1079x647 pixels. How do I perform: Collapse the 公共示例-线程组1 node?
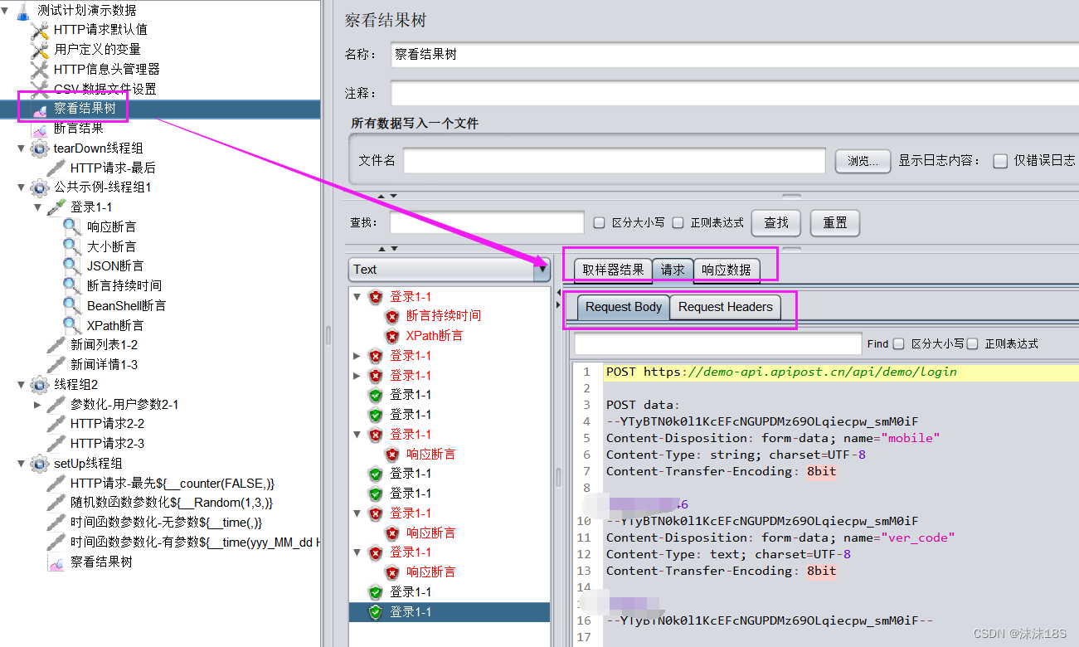pos(22,187)
